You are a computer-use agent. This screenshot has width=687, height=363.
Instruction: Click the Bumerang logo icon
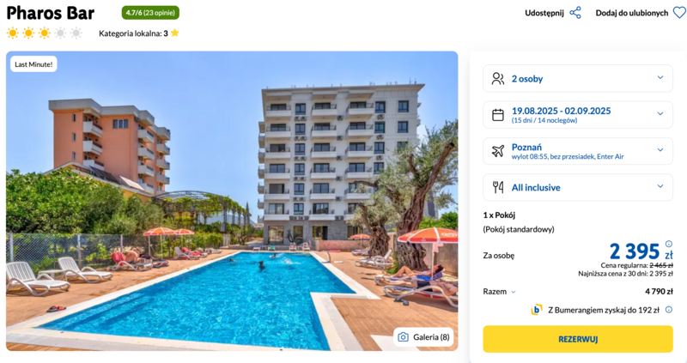point(537,310)
